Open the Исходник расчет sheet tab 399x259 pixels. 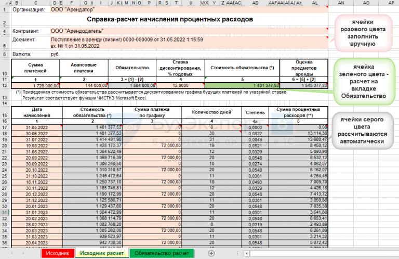pyautogui.click(x=102, y=253)
